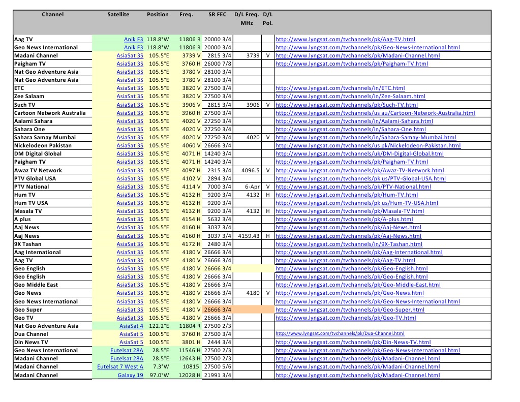Select the Nickelodeon Pakistan cell
Viewport: 520px width, 402px height.
pyautogui.click(x=52, y=145)
